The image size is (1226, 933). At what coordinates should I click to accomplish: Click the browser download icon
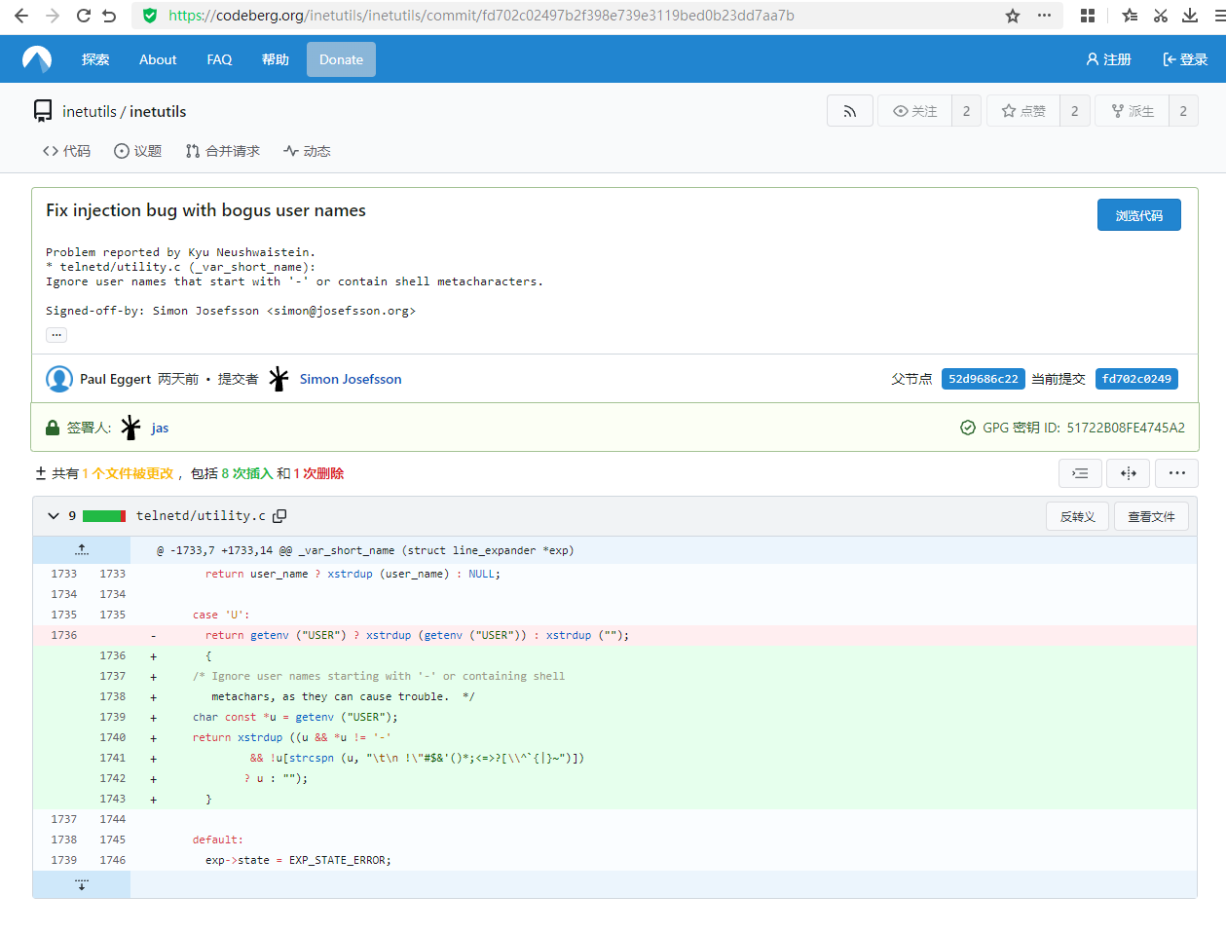click(1190, 16)
